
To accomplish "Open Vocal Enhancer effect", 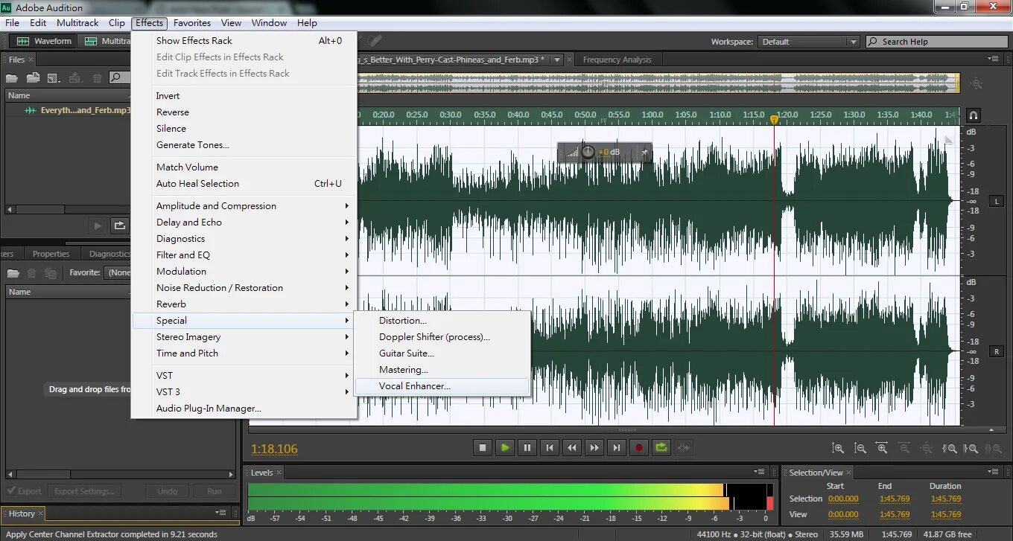I will tap(442, 385).
